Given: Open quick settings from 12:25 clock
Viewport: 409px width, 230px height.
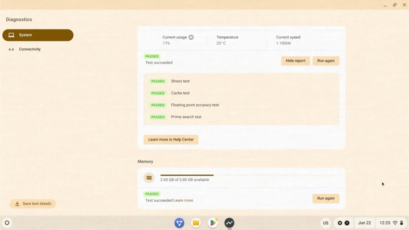Looking at the screenshot, I should (385, 223).
